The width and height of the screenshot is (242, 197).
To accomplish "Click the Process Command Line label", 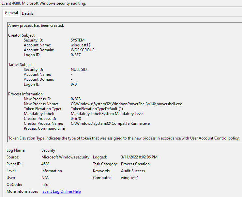I will (x=45, y=128).
